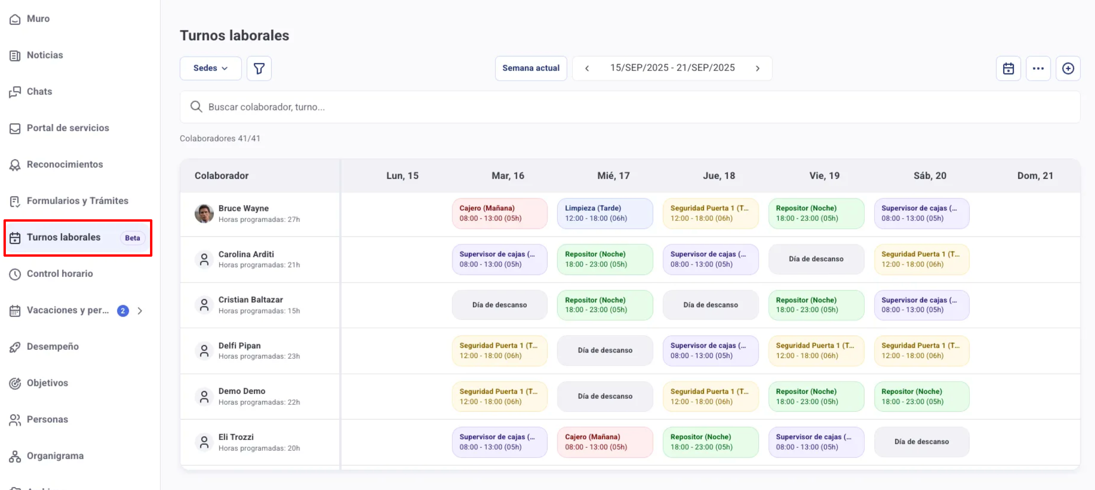This screenshot has height=490, width=1095.
Task: Click the Buscar colaborador search field
Action: [x=595, y=107]
